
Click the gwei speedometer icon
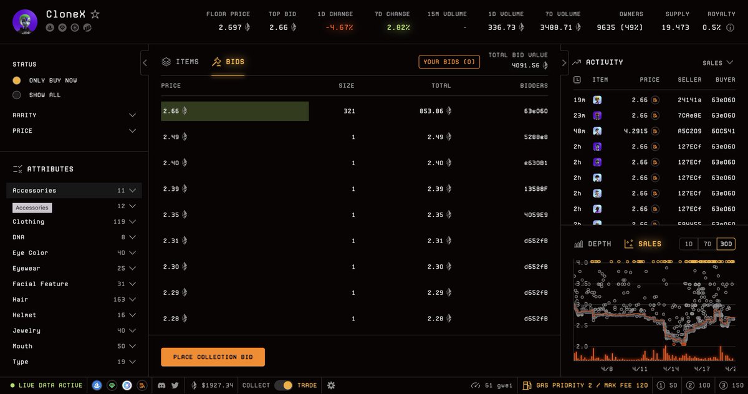coord(476,385)
